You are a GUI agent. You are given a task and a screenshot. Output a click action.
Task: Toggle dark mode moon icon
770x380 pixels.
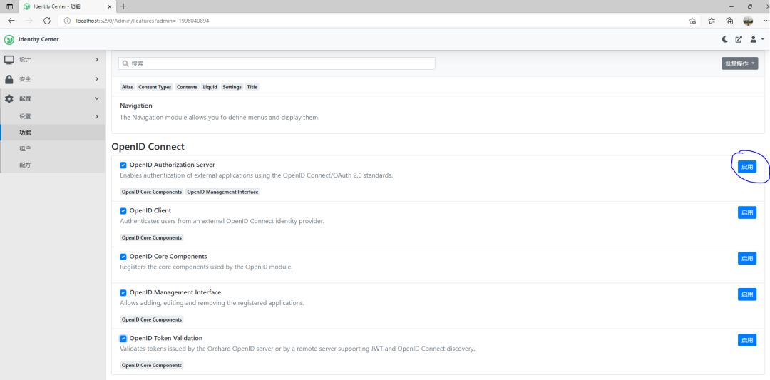(725, 40)
